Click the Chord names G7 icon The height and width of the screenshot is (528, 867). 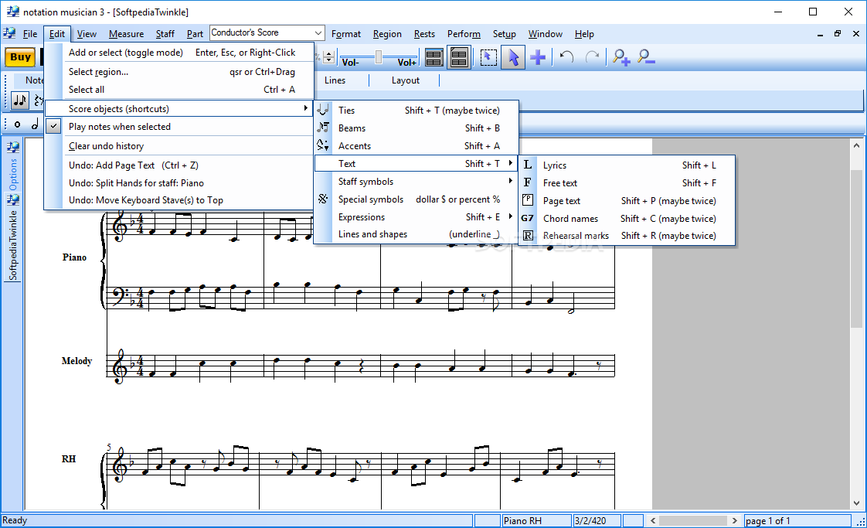[528, 218]
